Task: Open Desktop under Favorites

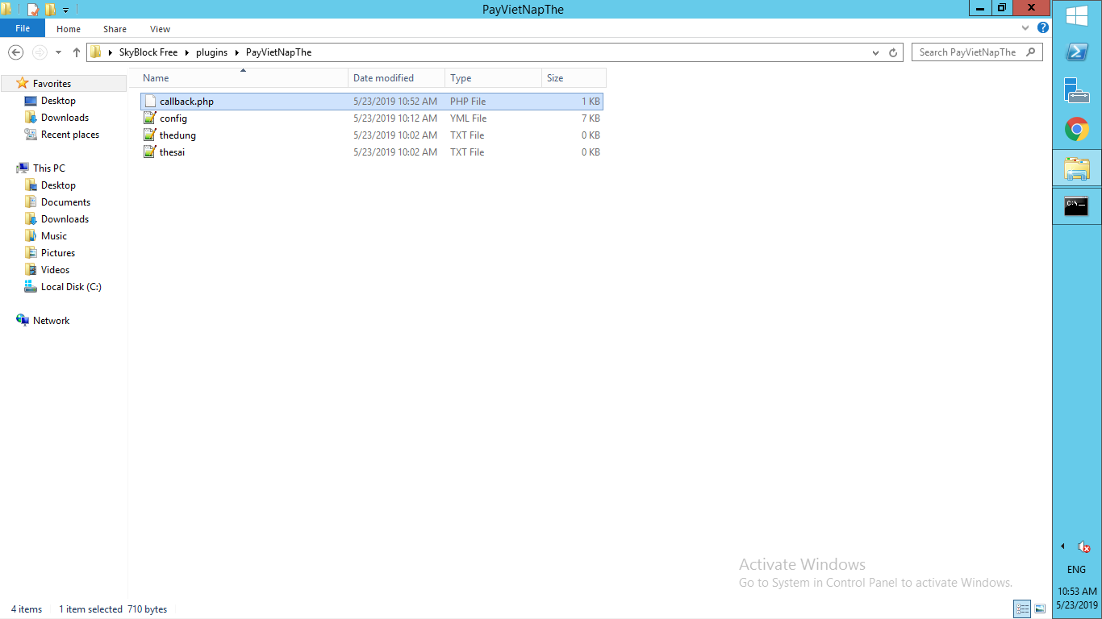Action: pyautogui.click(x=58, y=101)
